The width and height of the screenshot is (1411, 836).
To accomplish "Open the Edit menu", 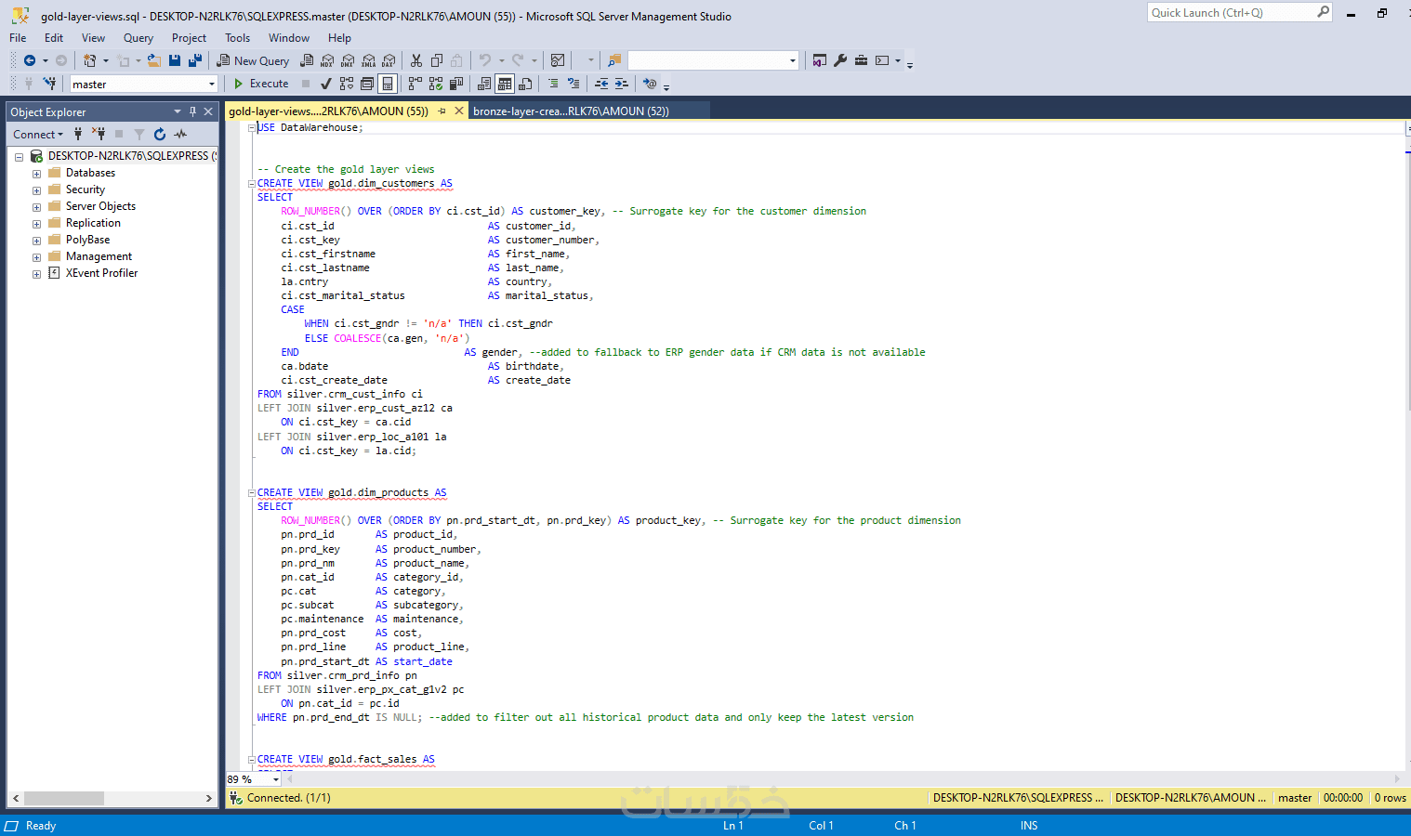I will click(54, 38).
